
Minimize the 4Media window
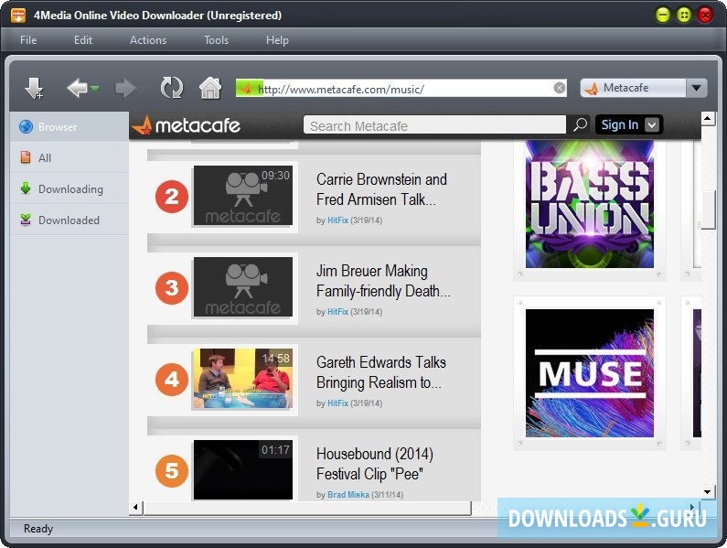[663, 15]
